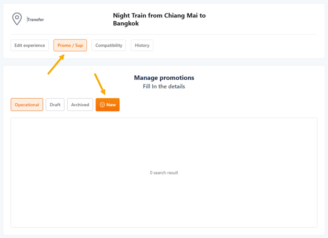Show Archived promotions
The width and height of the screenshot is (328, 238).
click(80, 105)
